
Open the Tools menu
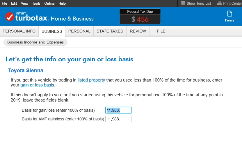pyautogui.click(x=36, y=3)
